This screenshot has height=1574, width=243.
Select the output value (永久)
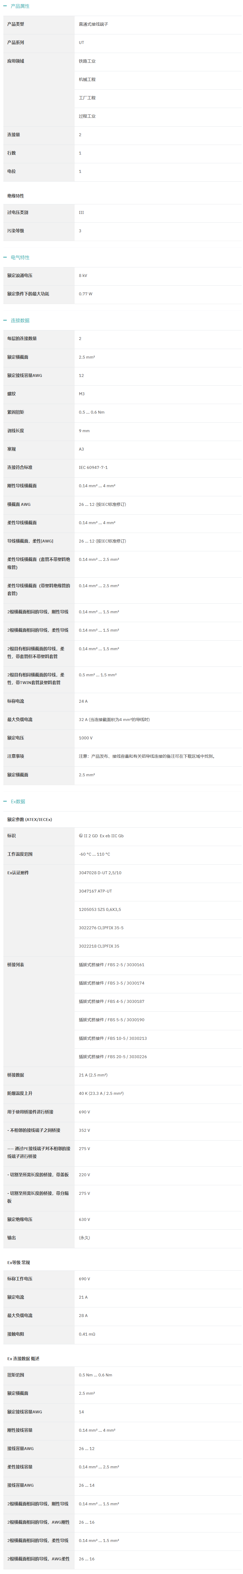(x=84, y=1238)
